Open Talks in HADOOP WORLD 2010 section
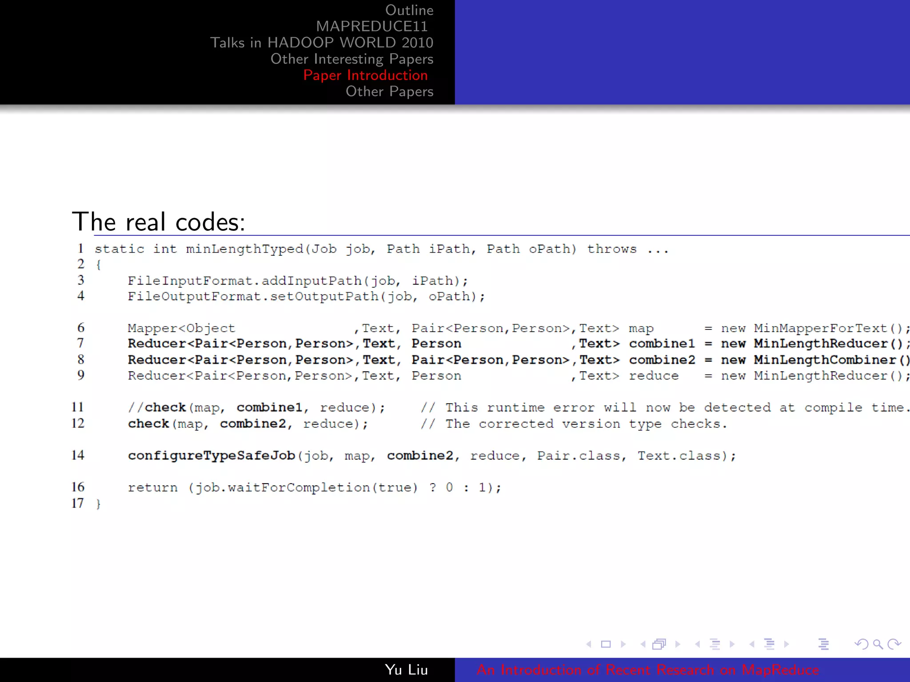This screenshot has width=910, height=682. [x=322, y=43]
